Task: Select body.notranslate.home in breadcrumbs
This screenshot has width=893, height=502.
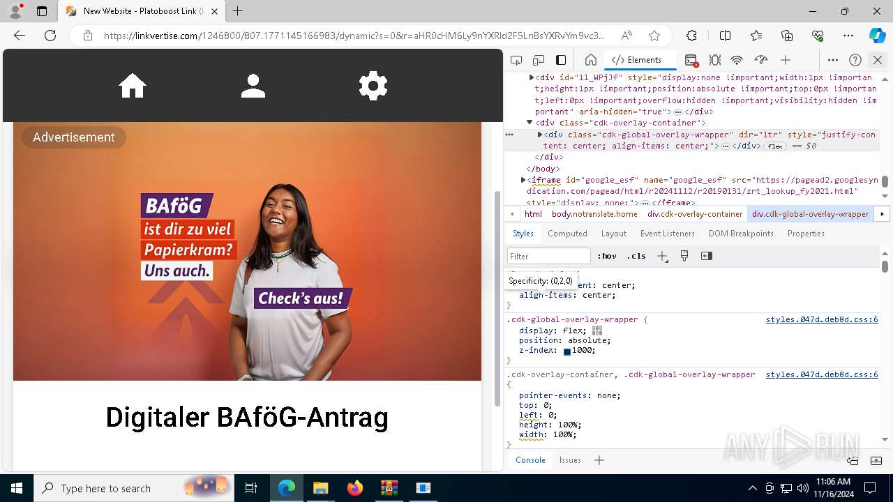Action: [x=594, y=214]
